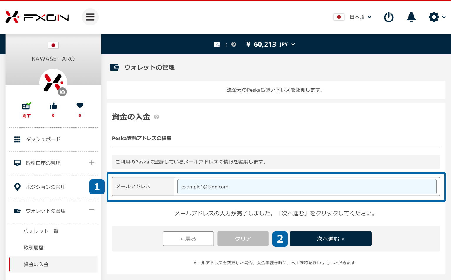Click the verification 完了 ID icon
The image size is (451, 280).
[x=26, y=106]
